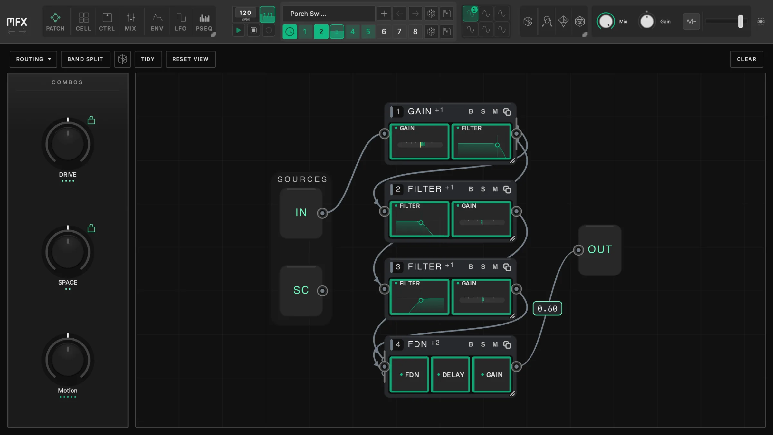Click the CLEAR button
The width and height of the screenshot is (773, 435).
click(x=747, y=59)
